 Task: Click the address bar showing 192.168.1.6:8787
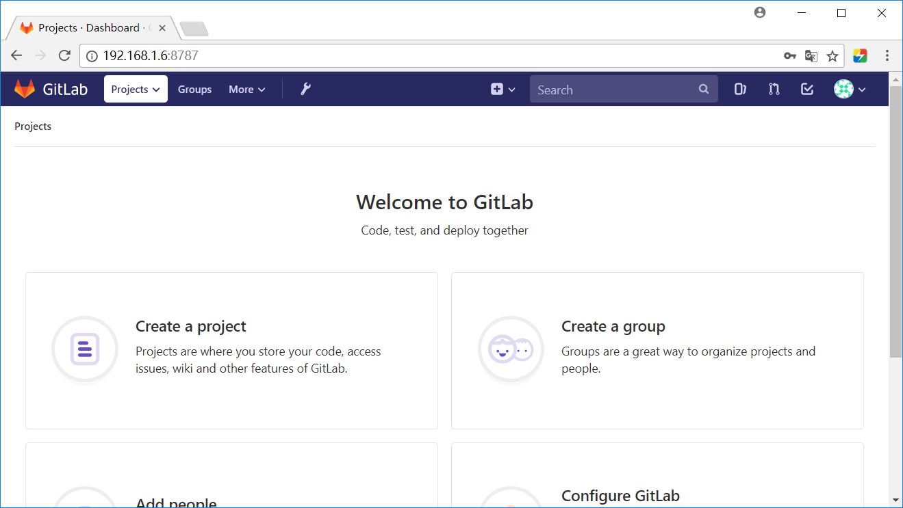tap(461, 56)
